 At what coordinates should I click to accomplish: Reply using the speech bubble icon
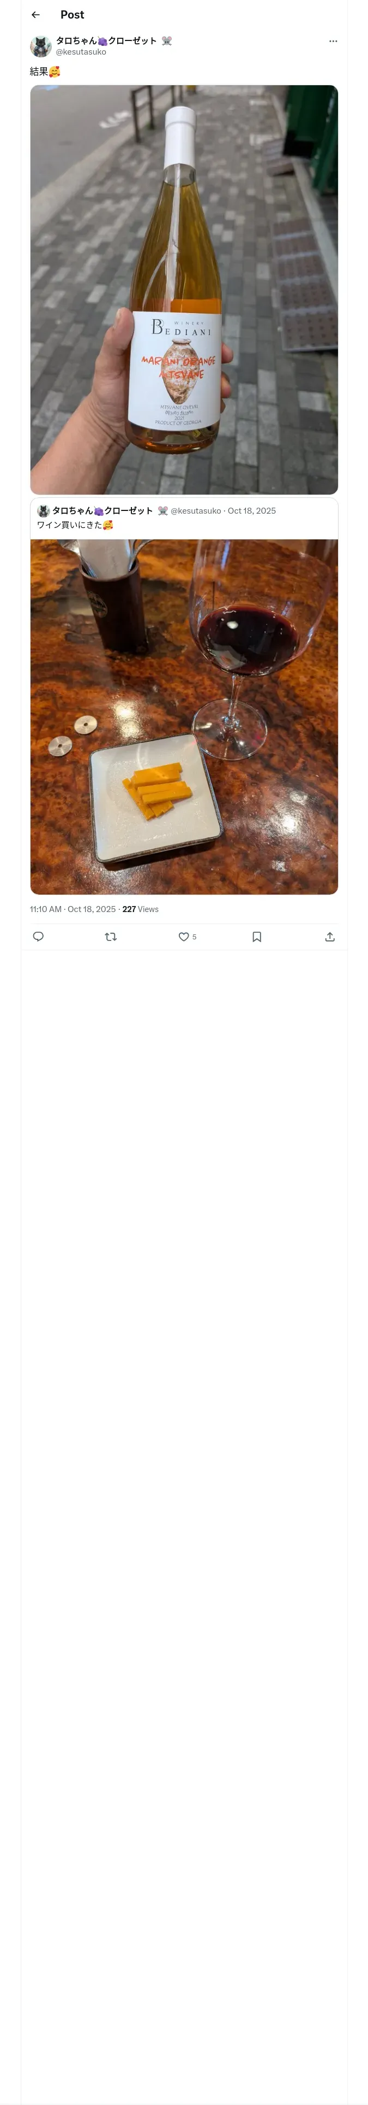(x=38, y=937)
